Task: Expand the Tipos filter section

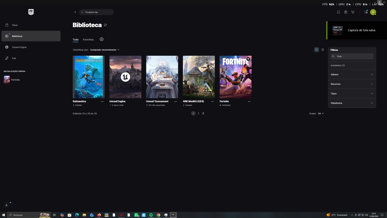Action: tap(352, 93)
